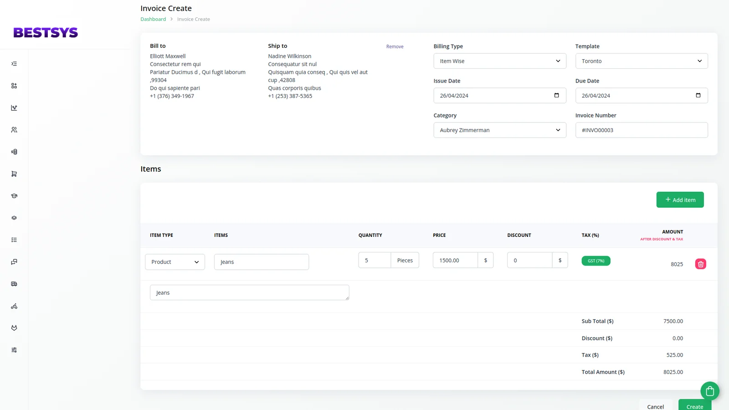Screen dimensions: 729x410
Task: Expand the Billing Type dropdown
Action: pos(499,61)
